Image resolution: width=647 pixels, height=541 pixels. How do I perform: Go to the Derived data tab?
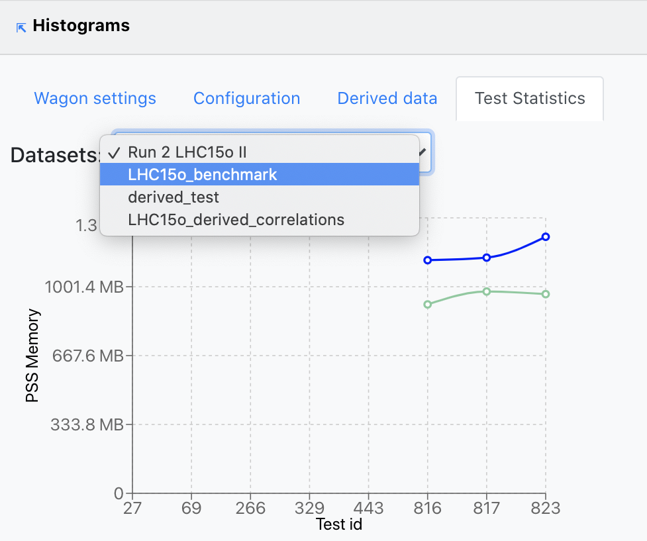click(387, 99)
